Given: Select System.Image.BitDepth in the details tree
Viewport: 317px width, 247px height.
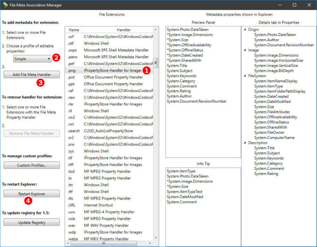Looking at the screenshot, I should (275, 71).
